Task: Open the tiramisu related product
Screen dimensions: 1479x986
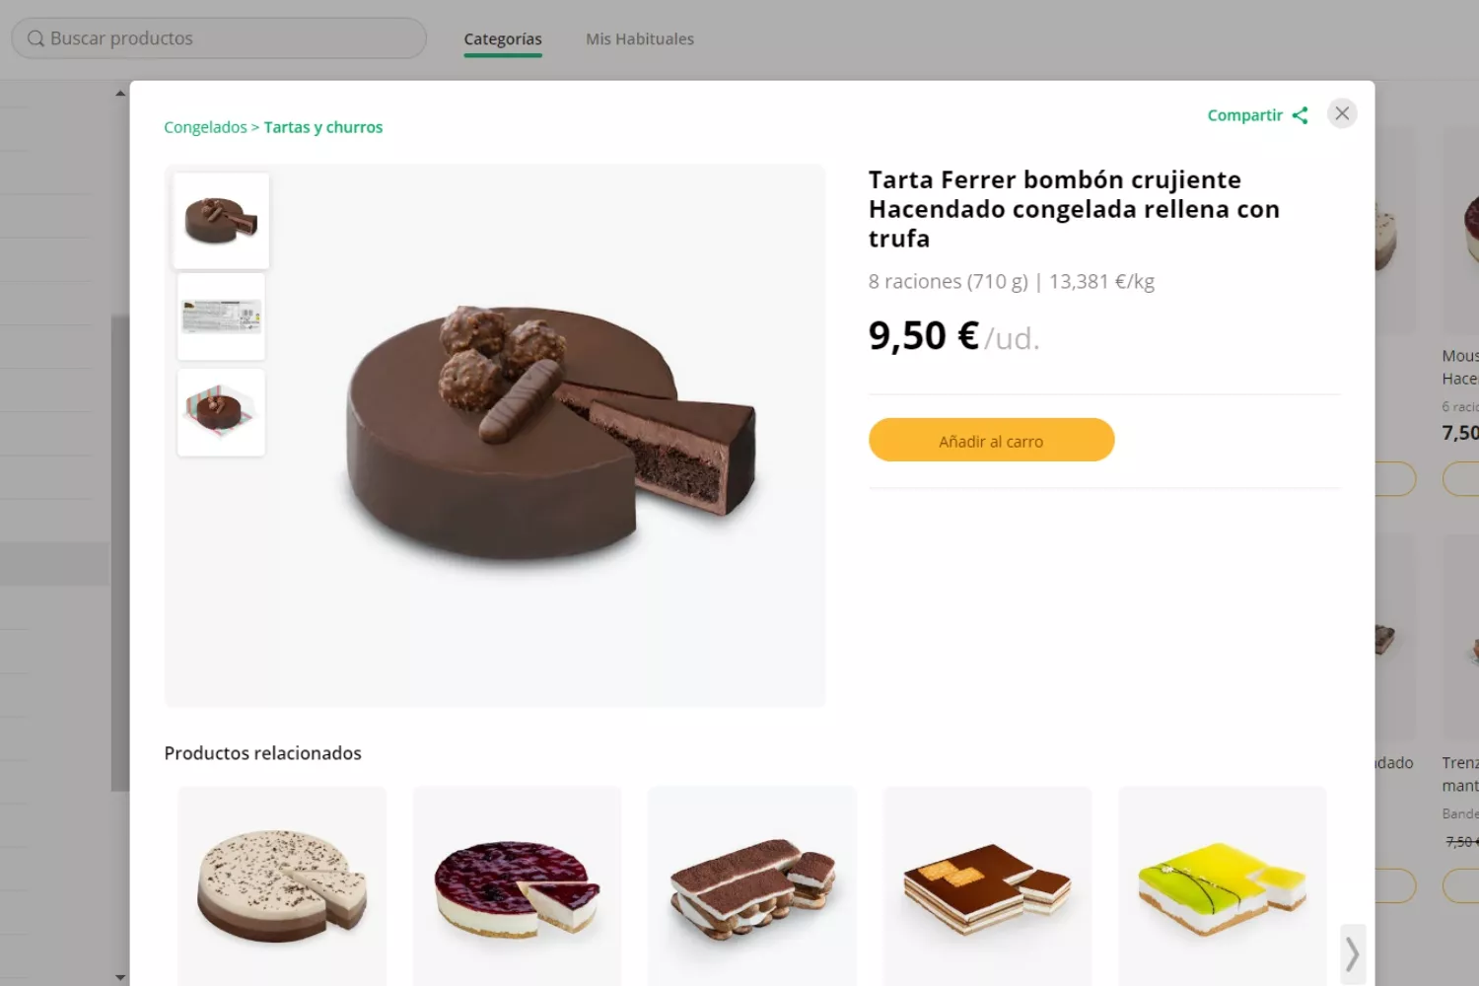Action: (x=752, y=885)
